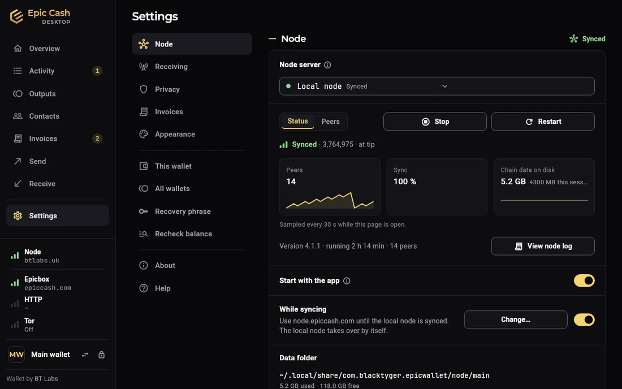Open Invoices in the left sidebar
Screen dimensions: 622x389
click(x=58, y=139)
